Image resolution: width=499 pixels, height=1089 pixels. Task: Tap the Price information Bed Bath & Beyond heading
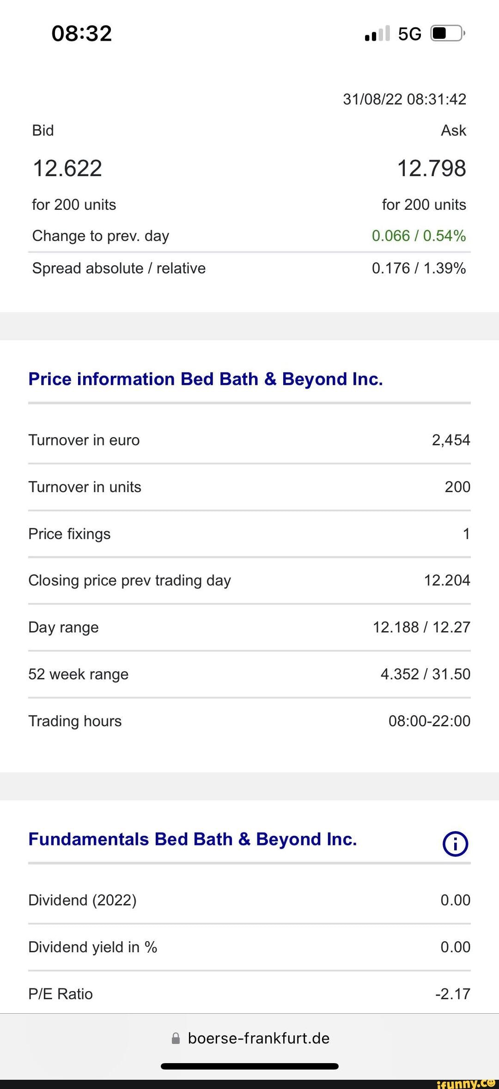[206, 379]
